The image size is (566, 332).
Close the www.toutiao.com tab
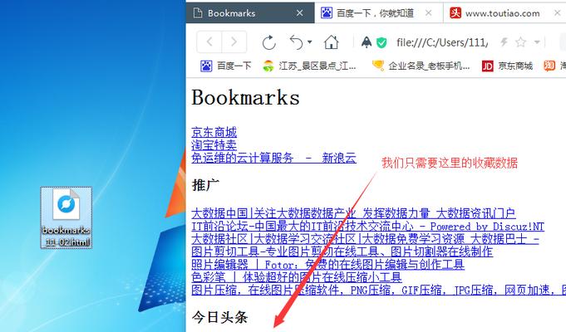click(x=558, y=13)
